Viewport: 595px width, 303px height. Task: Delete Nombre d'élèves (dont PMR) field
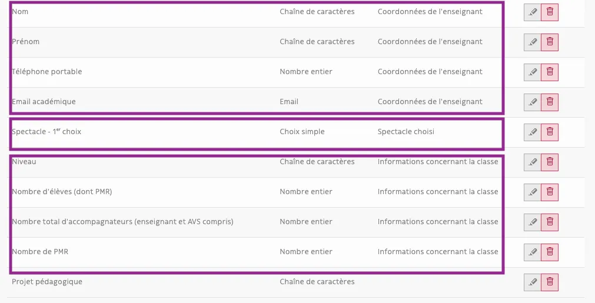coord(550,192)
